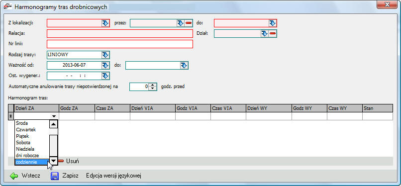The height and width of the screenshot is (186, 401).
Task: Select the new row asterisk marker
Action: (x=11, y=116)
